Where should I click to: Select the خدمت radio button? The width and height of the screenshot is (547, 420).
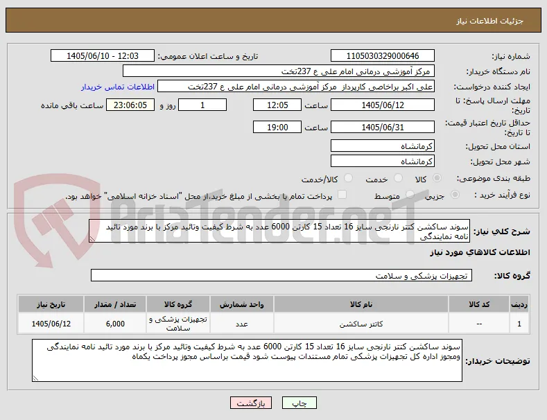click(x=398, y=178)
